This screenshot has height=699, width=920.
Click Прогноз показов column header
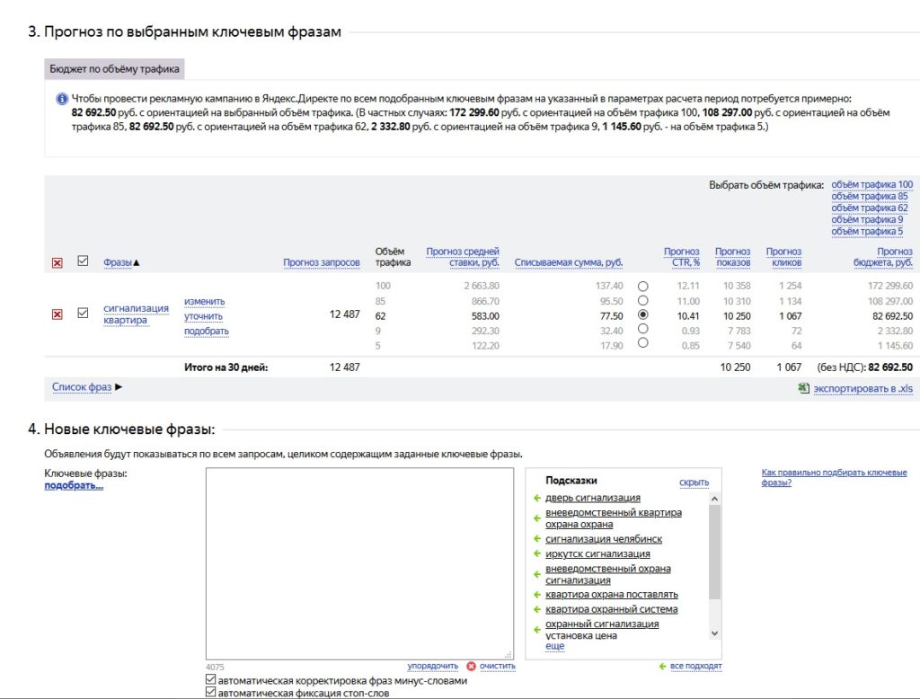tap(732, 257)
